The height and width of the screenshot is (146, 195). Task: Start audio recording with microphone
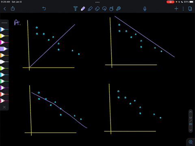pyautogui.click(x=145, y=9)
